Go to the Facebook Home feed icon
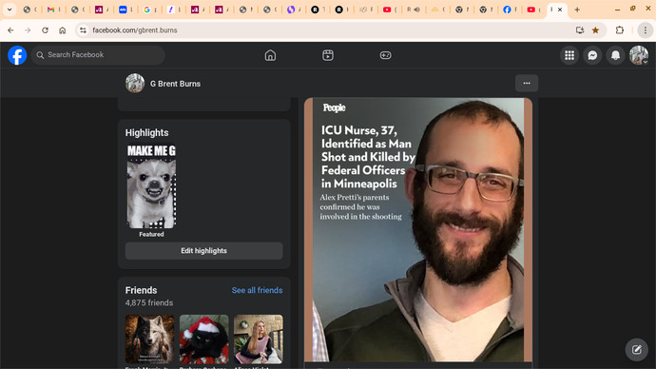Image resolution: width=656 pixels, height=369 pixels. (x=270, y=55)
